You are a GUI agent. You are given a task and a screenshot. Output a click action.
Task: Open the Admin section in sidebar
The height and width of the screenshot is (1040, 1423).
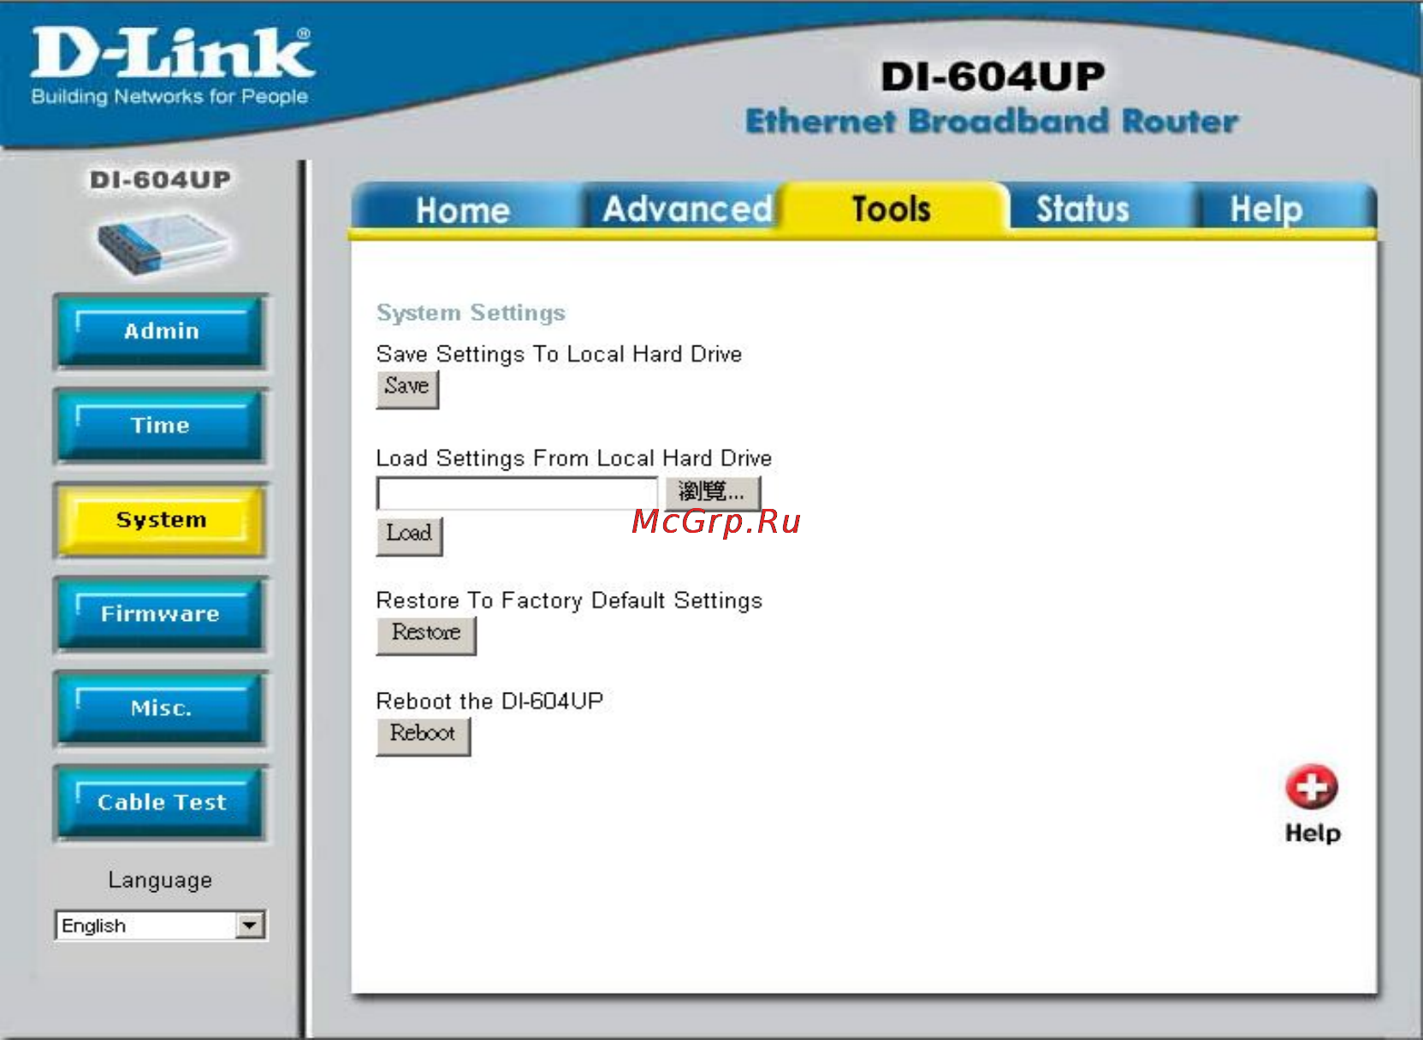[161, 332]
